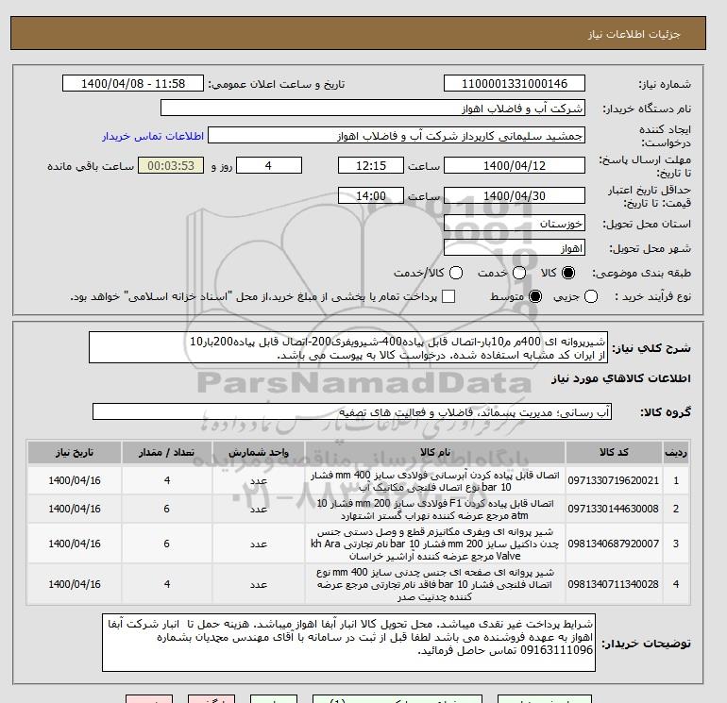Click the تاریخ نیاز column header

tap(75, 452)
